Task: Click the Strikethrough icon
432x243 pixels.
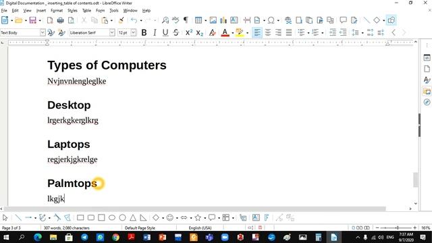Action: click(176, 32)
